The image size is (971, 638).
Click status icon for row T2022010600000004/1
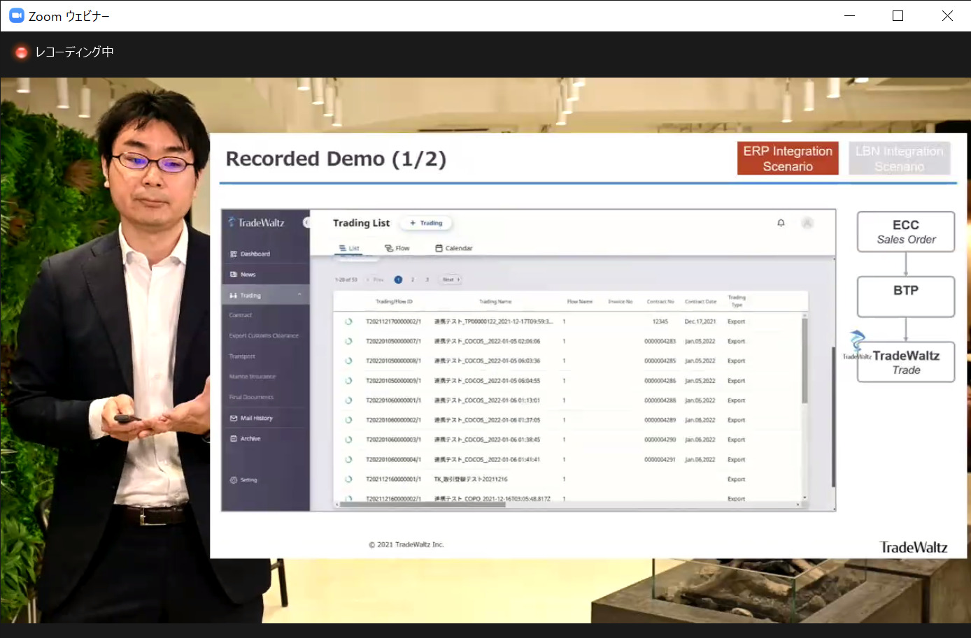click(x=348, y=460)
